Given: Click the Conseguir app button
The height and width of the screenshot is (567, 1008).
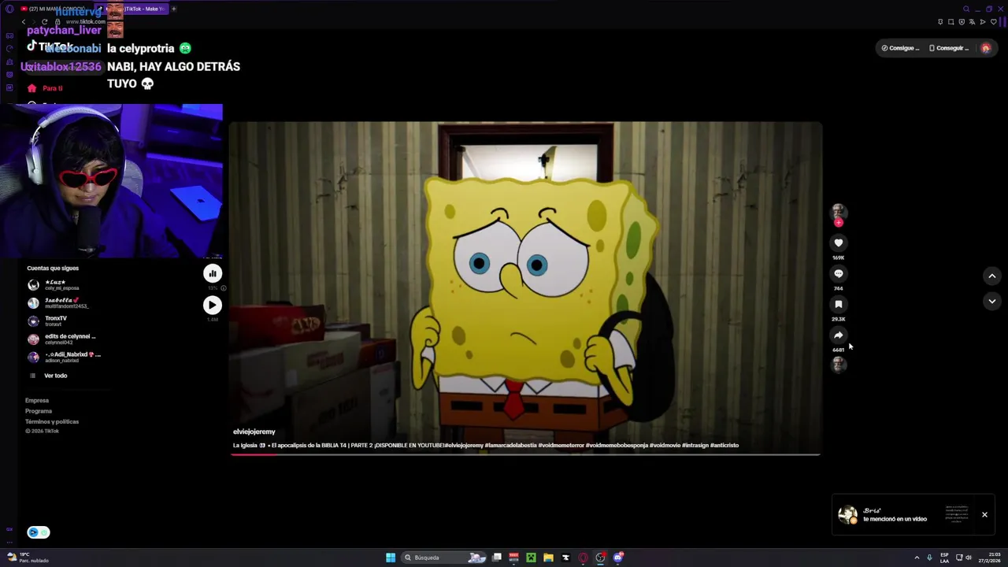Looking at the screenshot, I should pos(948,48).
